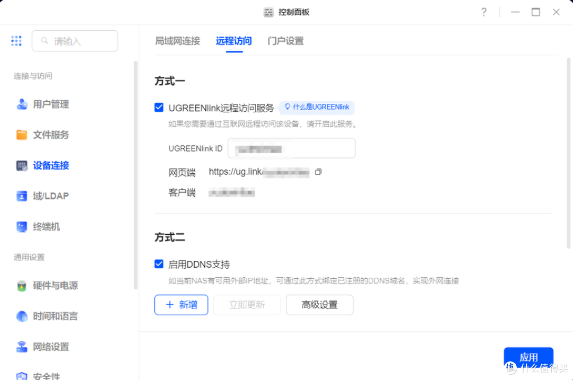Click the 通用设置 section label
This screenshot has width=573, height=380.
pyautogui.click(x=29, y=258)
